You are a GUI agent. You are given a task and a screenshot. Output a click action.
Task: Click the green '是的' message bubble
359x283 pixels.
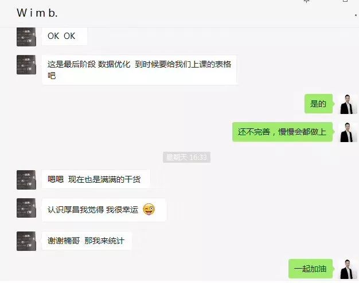(x=318, y=104)
